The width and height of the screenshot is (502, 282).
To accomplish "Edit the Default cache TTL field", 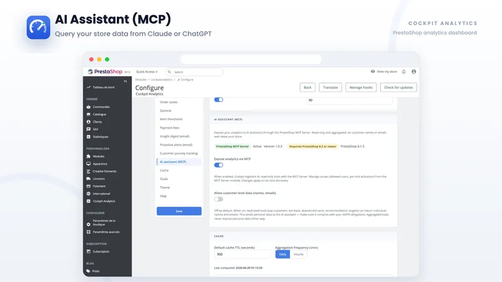I will tap(242, 254).
